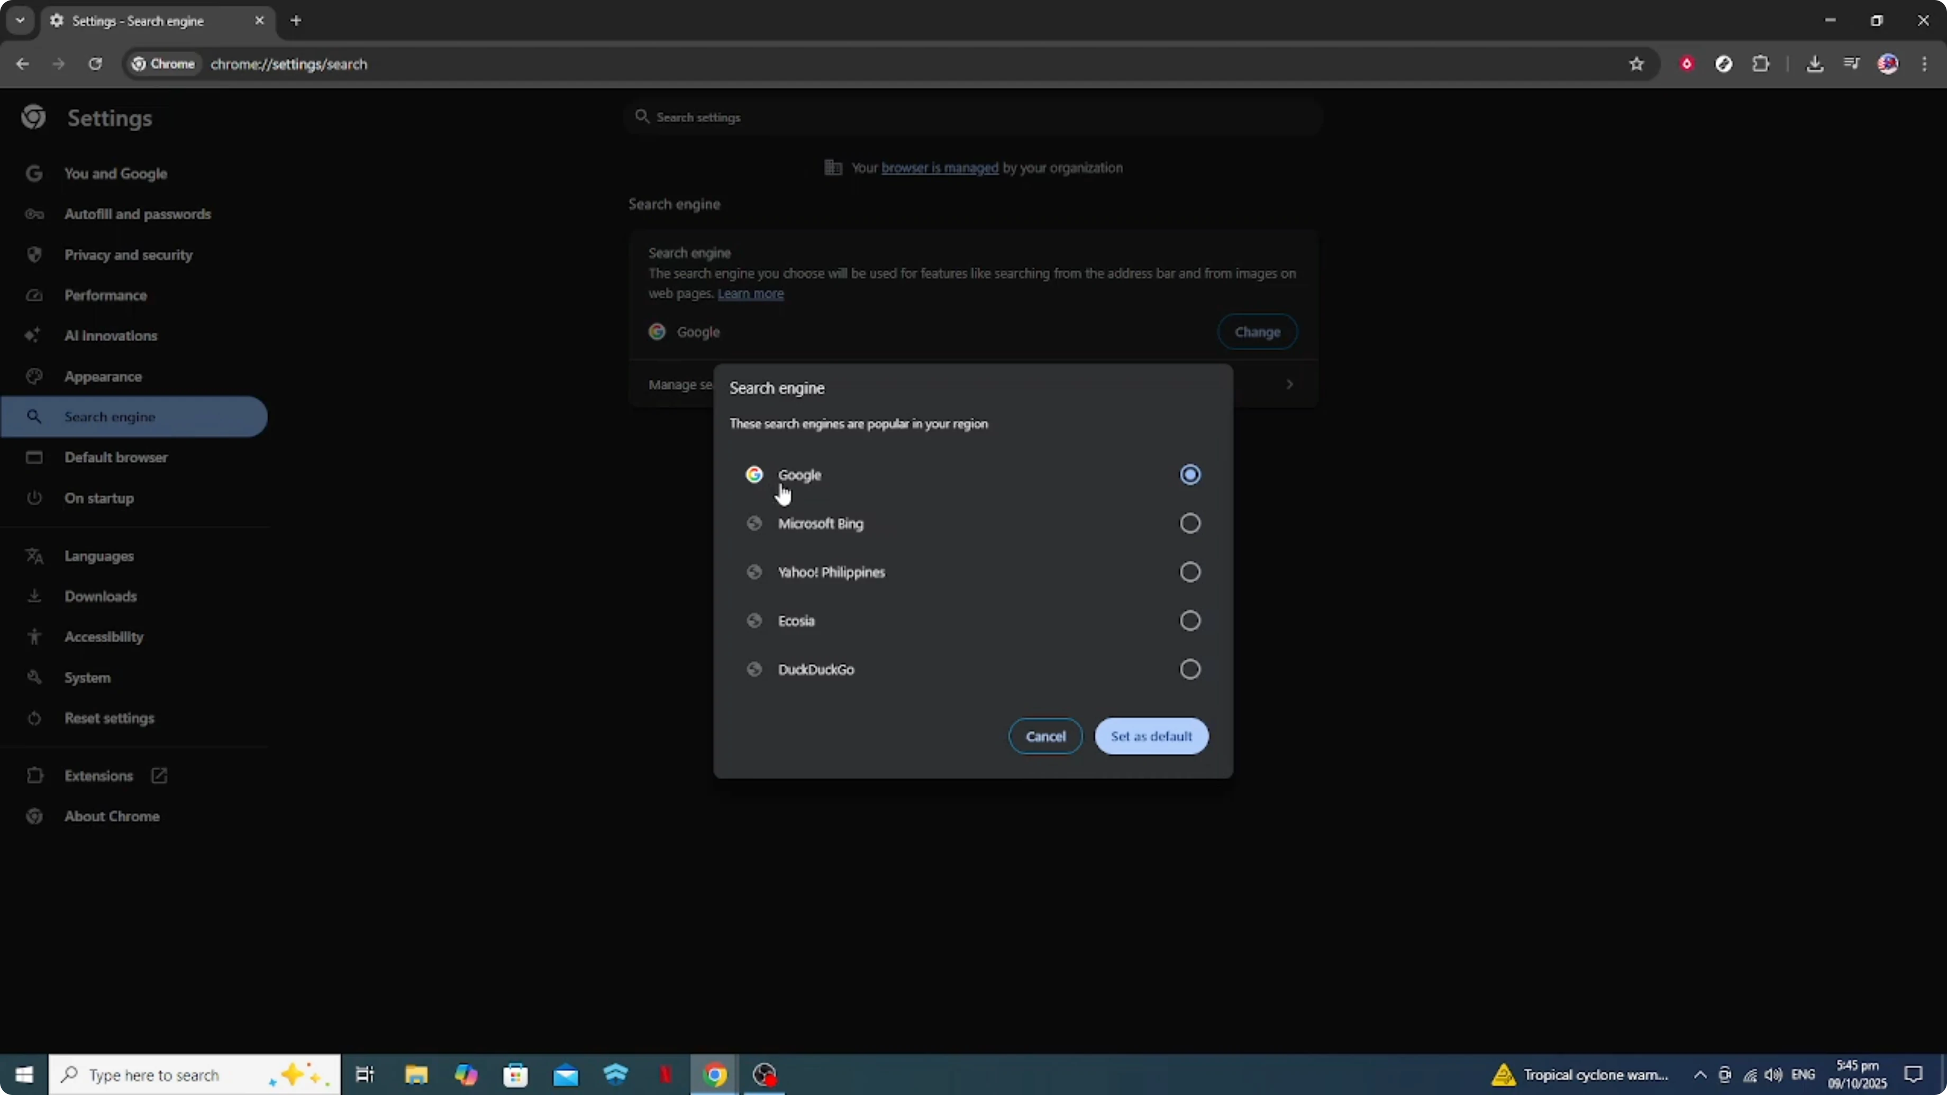Open Tropical cyclone warning widget
This screenshot has width=1947, height=1095.
[x=1580, y=1074]
